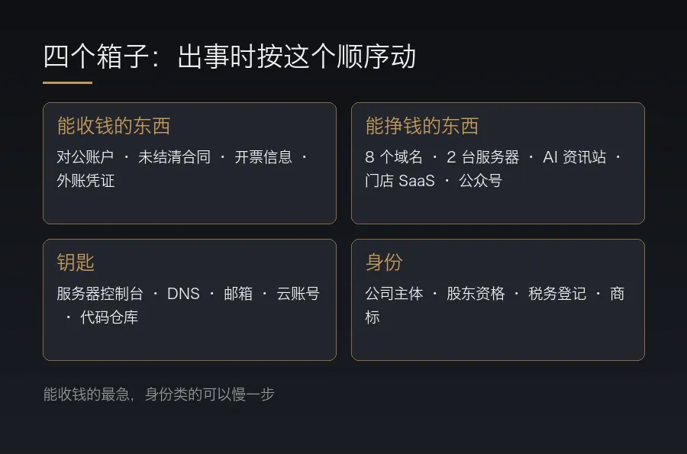Click 公众号 item text
Viewport: 687px width, 454px height.
(481, 180)
